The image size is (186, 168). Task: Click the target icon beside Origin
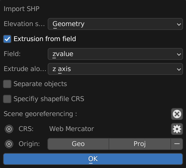(x=9, y=144)
